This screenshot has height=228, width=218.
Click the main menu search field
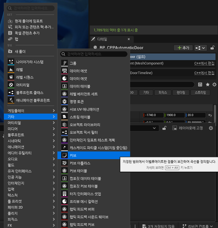click(x=30, y=8)
